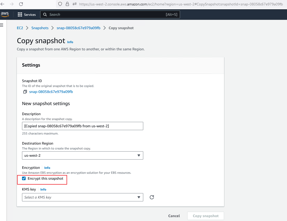The image size is (287, 221).
Task: Refresh the KMS key list
Action: [x=152, y=197]
